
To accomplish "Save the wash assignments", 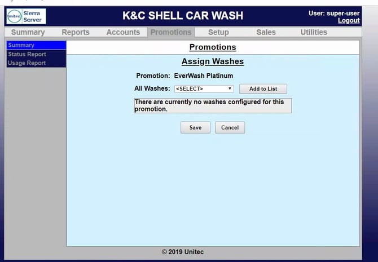I will pos(195,127).
